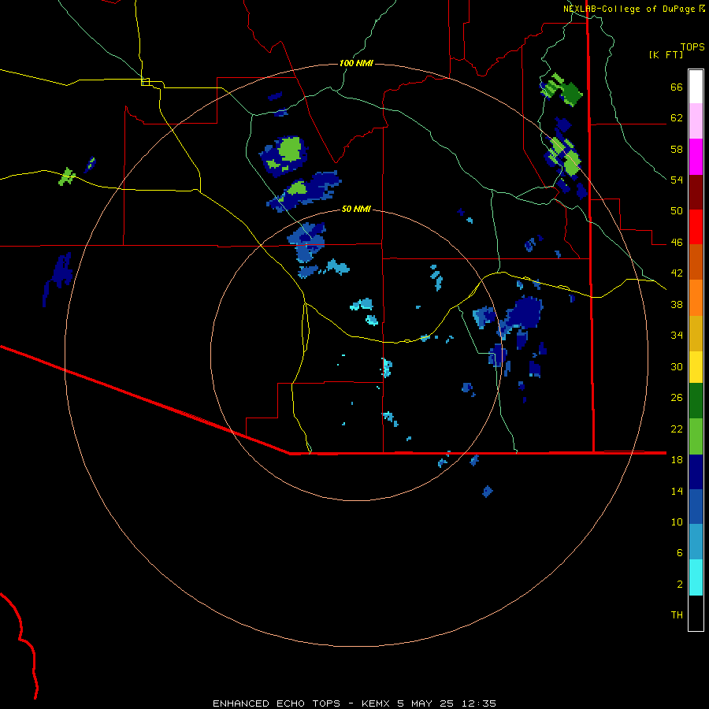
Task: Click the 2 value on the scale
Action: click(x=680, y=584)
